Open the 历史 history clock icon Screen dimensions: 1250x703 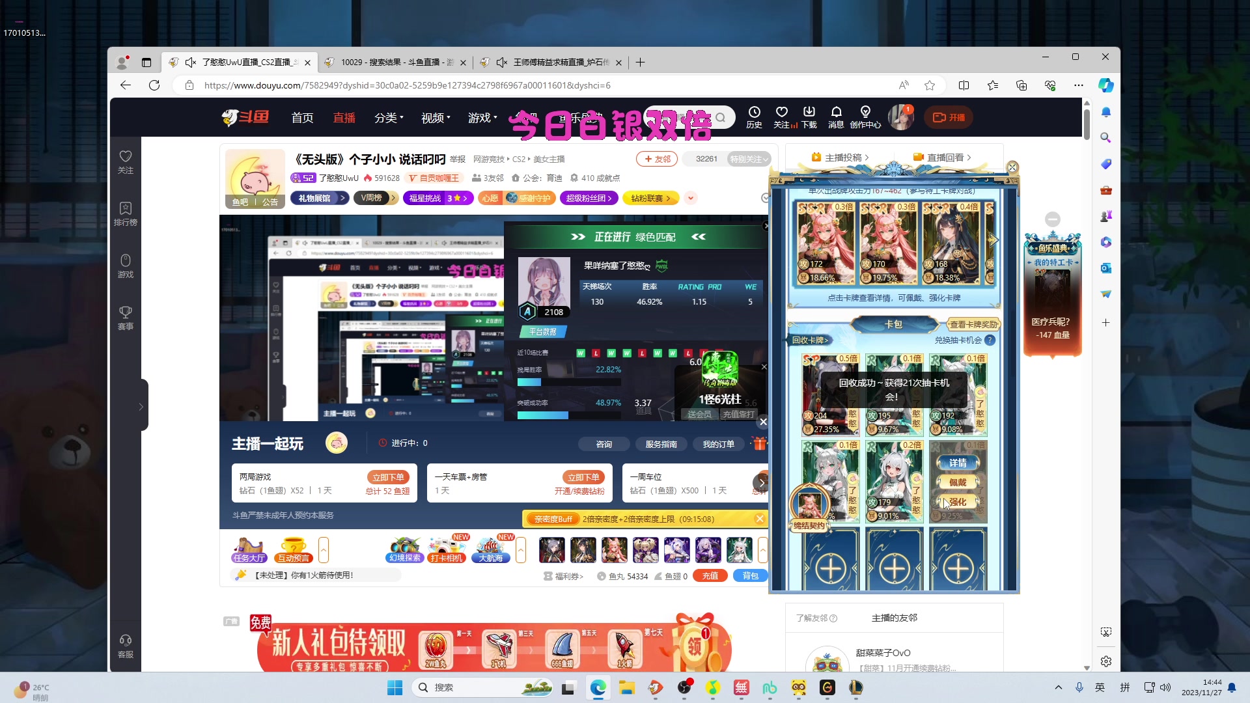pos(754,117)
